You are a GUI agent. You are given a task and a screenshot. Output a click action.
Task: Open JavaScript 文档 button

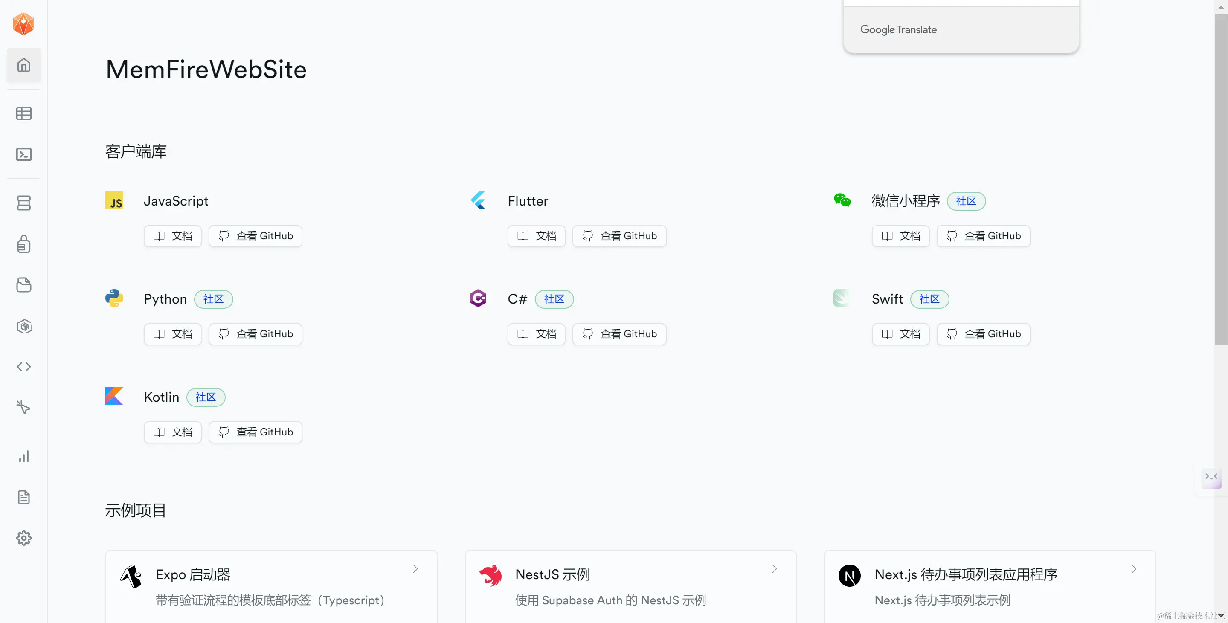coord(173,236)
